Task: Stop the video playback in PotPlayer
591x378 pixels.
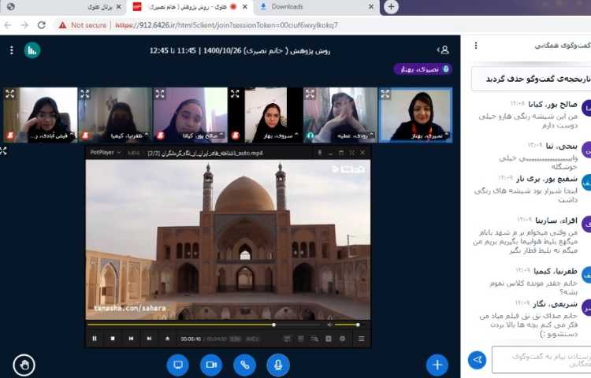Action: click(x=113, y=339)
